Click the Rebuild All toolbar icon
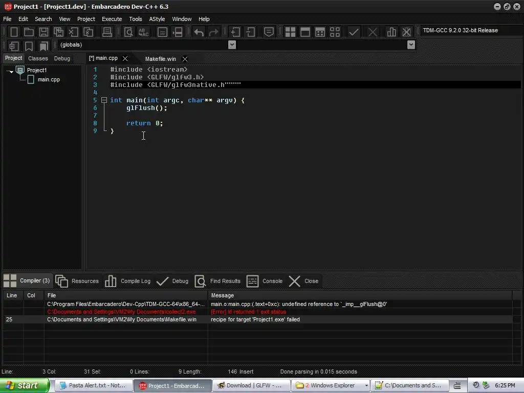Image resolution: width=524 pixels, height=393 pixels. point(335,32)
